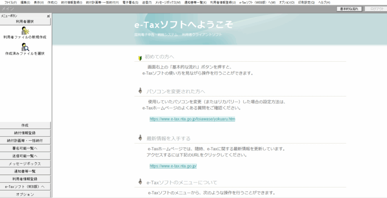Click the 納付計画等・一括納付 sidebar button
Viewport: 387px width, 198px height.
(25, 141)
